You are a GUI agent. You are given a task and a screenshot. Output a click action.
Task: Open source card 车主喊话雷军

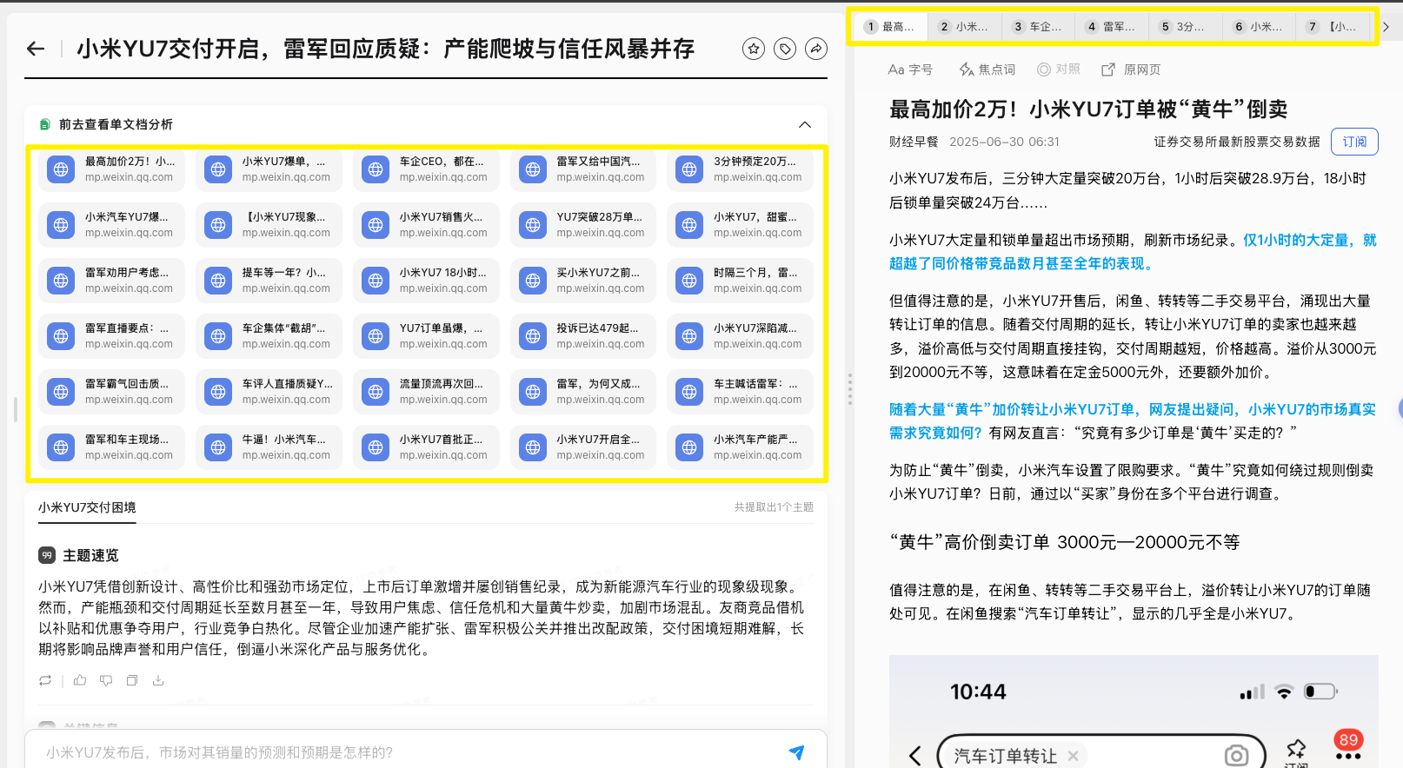click(x=741, y=392)
